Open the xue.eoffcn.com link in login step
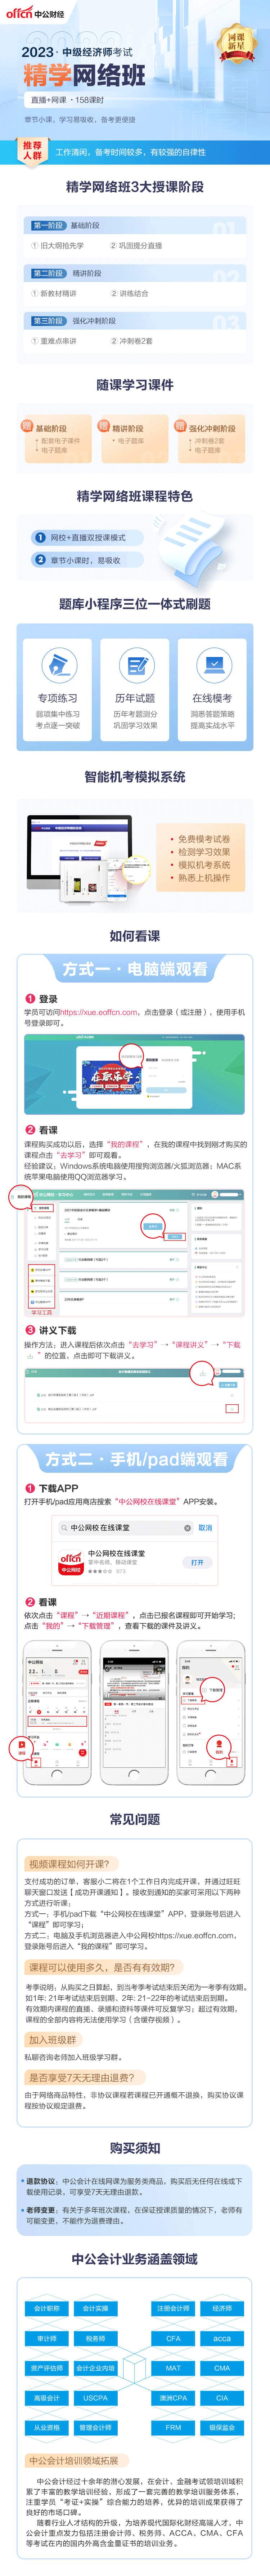This screenshot has width=270, height=2576. 99,1012
